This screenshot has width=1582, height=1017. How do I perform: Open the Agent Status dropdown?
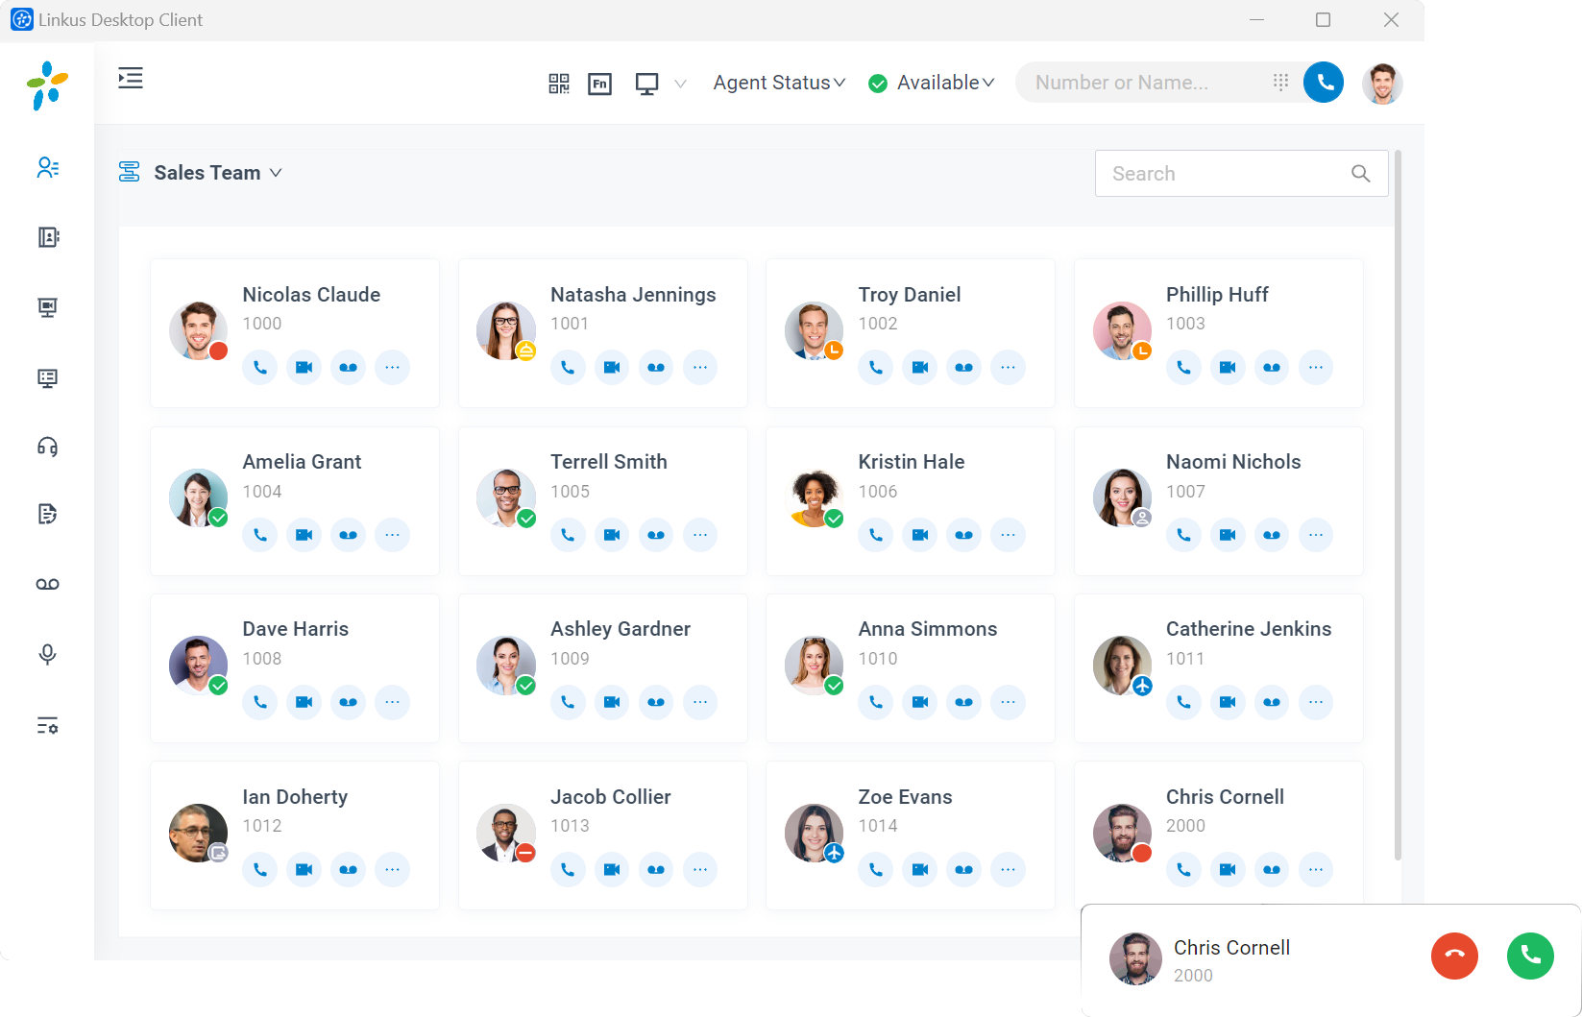(779, 83)
